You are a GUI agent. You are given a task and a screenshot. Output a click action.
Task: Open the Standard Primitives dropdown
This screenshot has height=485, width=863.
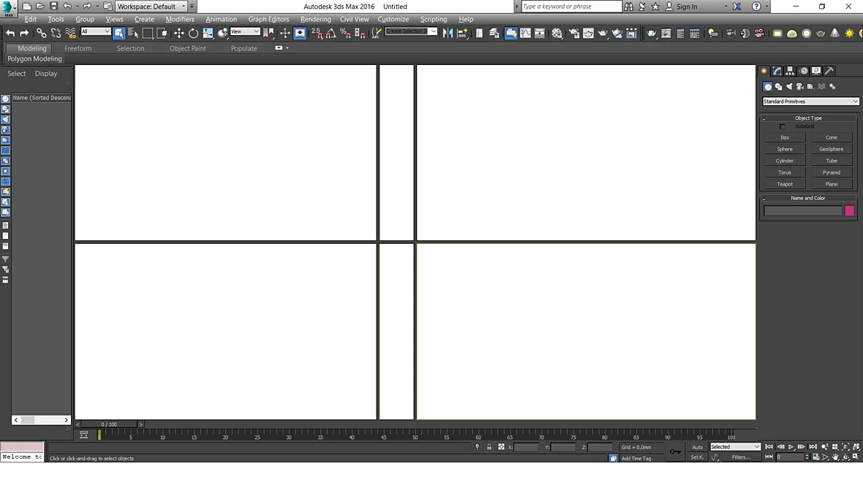(x=810, y=102)
